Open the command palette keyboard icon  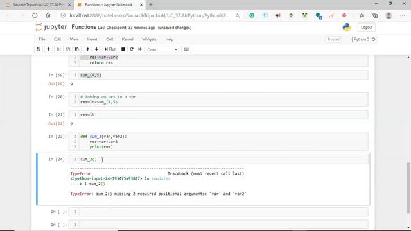pyautogui.click(x=186, y=49)
